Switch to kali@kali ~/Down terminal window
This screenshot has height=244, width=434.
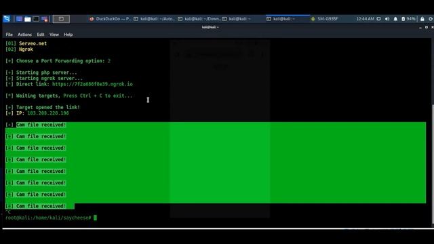point(199,19)
